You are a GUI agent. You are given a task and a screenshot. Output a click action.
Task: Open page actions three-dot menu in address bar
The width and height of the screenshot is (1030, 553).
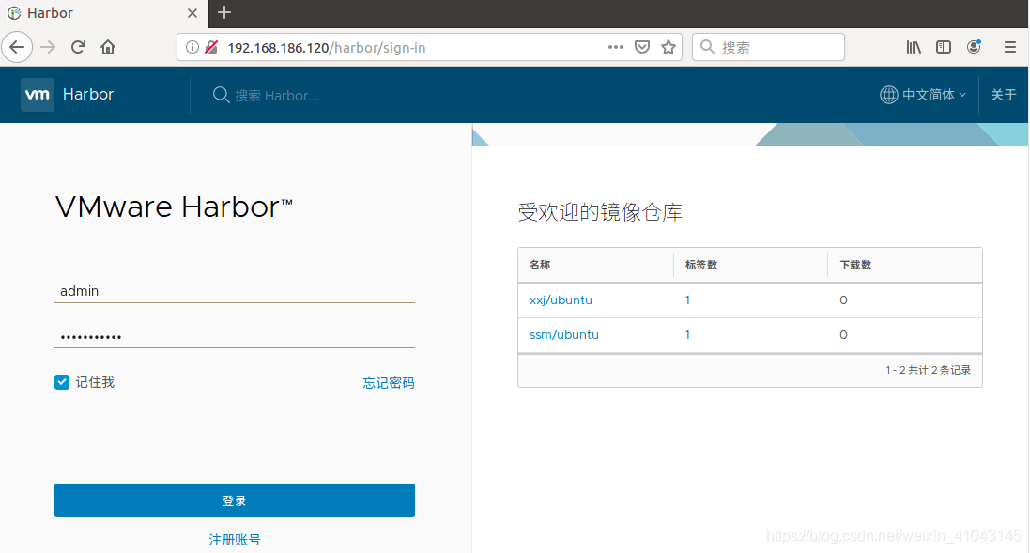(616, 47)
